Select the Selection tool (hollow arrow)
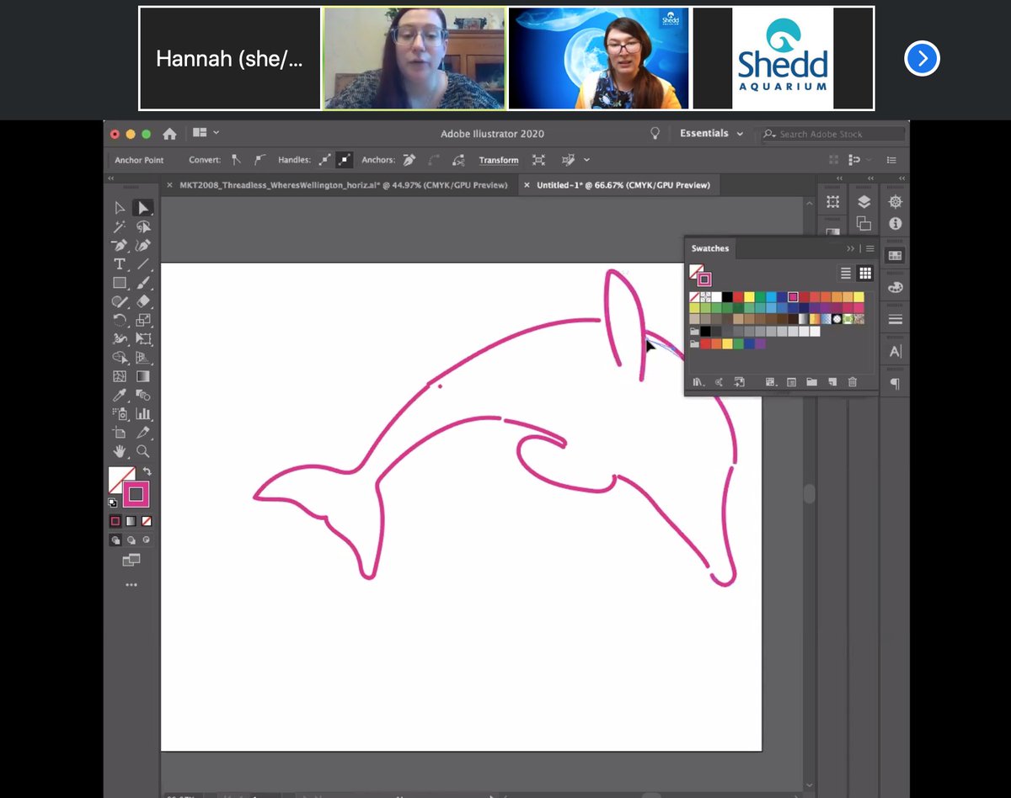1011x798 pixels. (x=120, y=208)
